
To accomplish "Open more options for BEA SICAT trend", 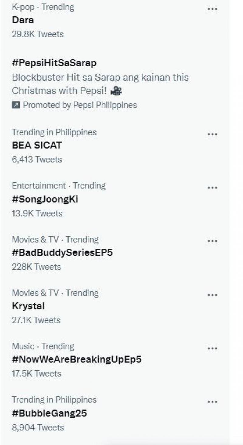I will tap(212, 134).
